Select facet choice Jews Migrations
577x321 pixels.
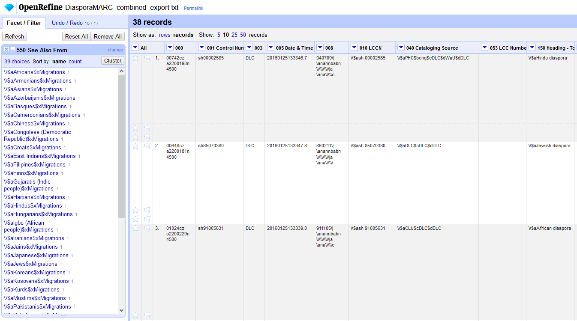30,264
